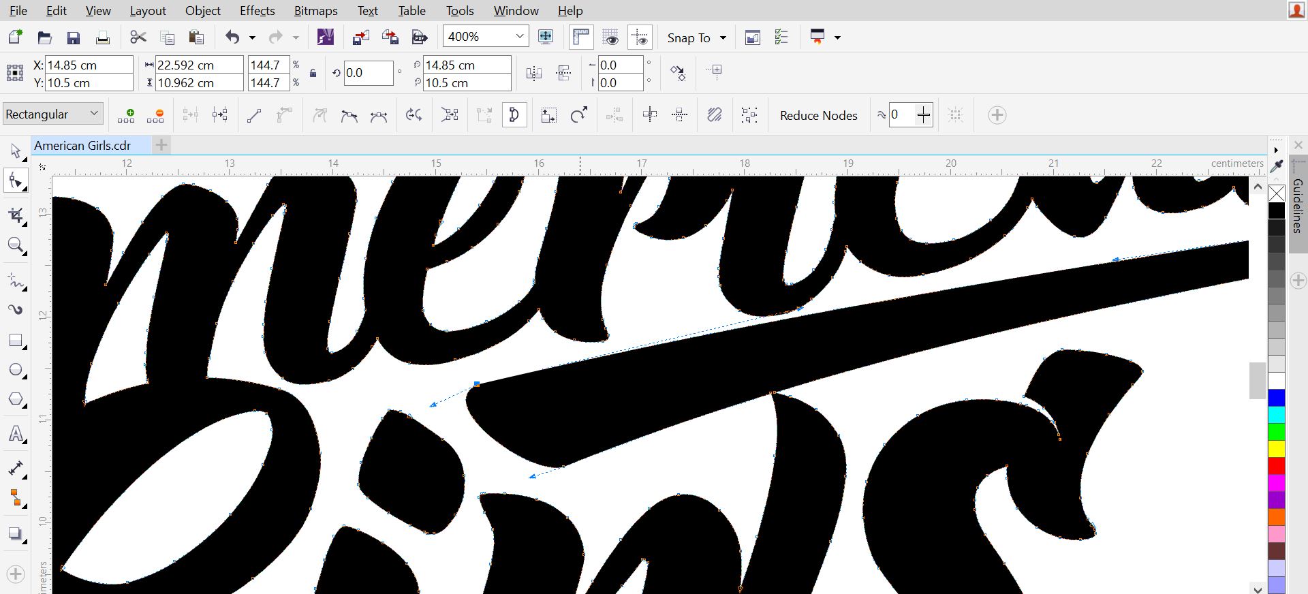Pick the red color swatch
1308x594 pixels.
point(1277,466)
